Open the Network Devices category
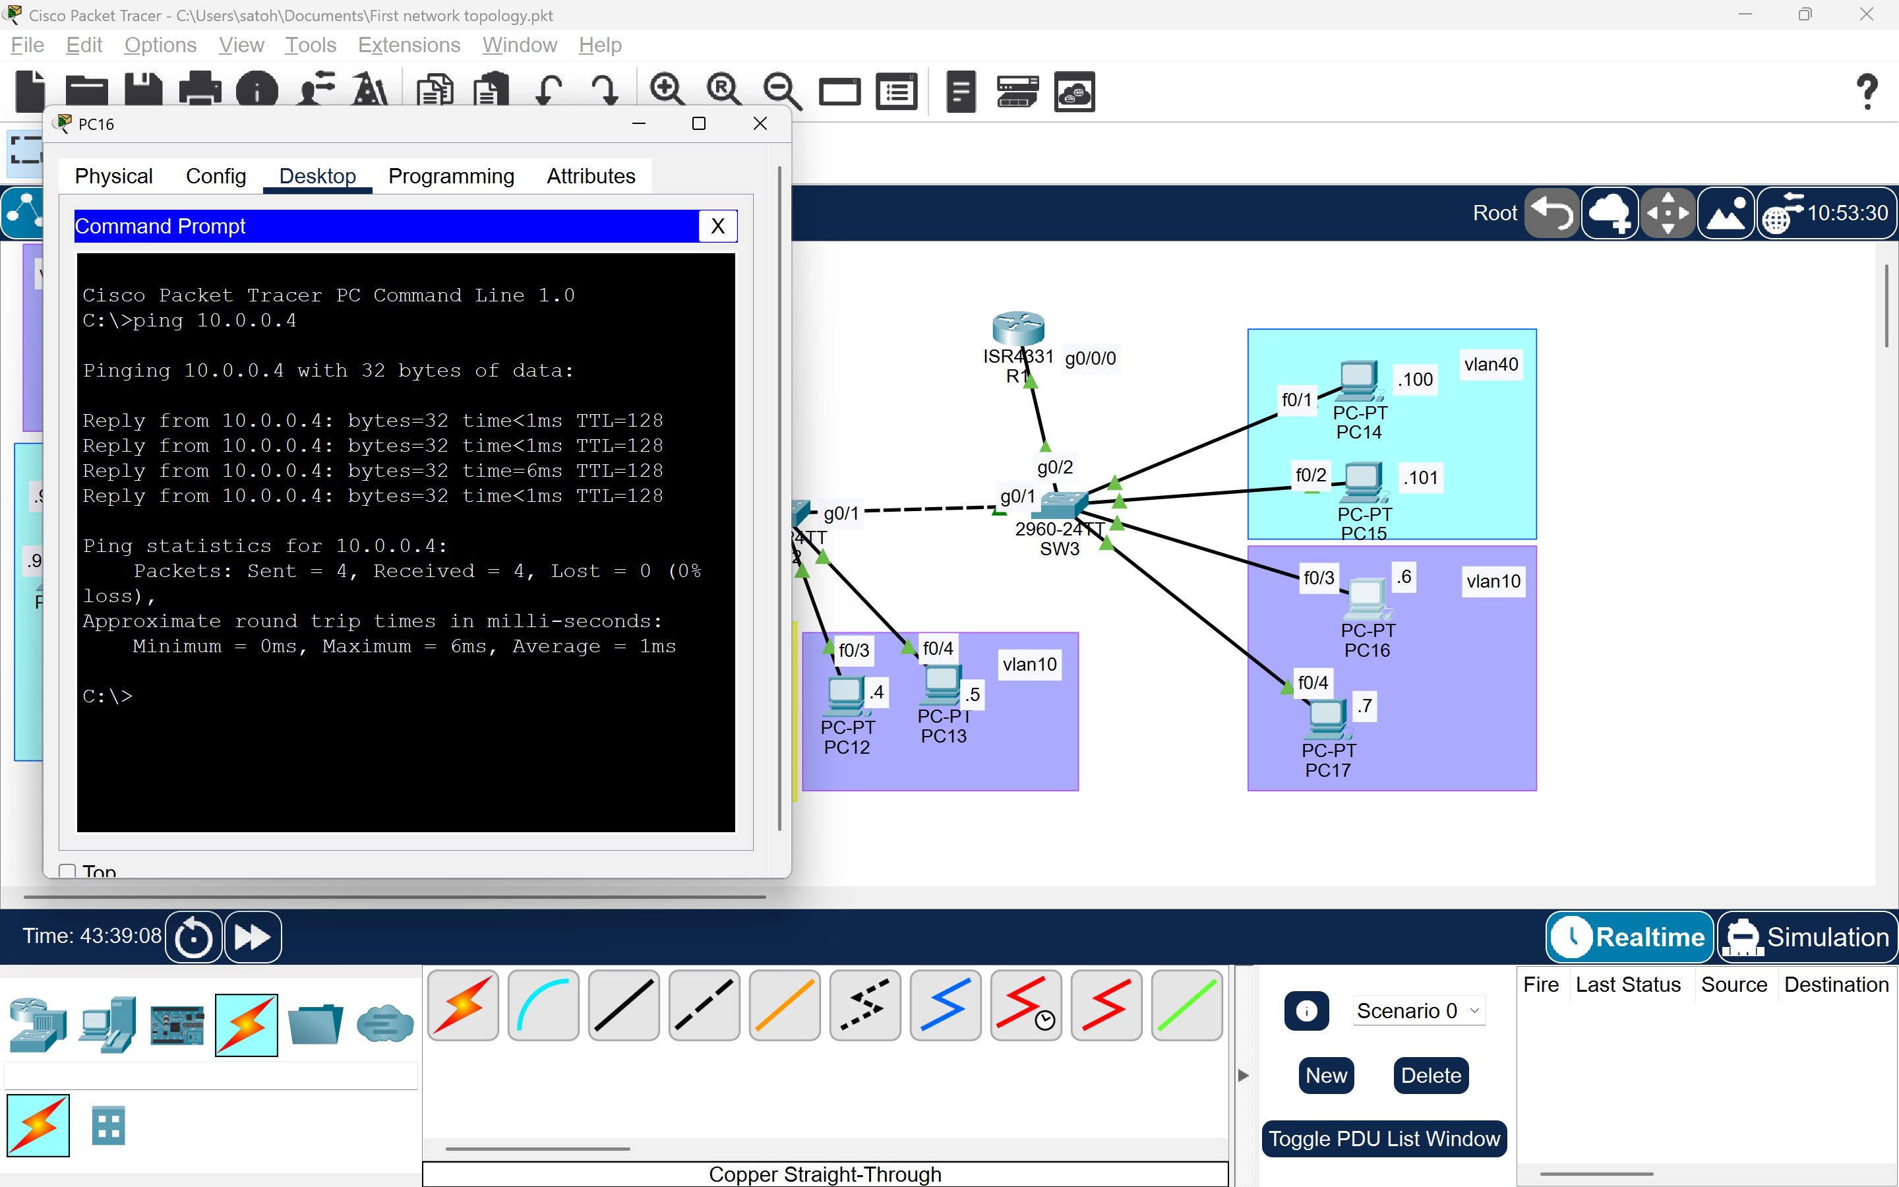1899x1187 pixels. coord(37,1025)
